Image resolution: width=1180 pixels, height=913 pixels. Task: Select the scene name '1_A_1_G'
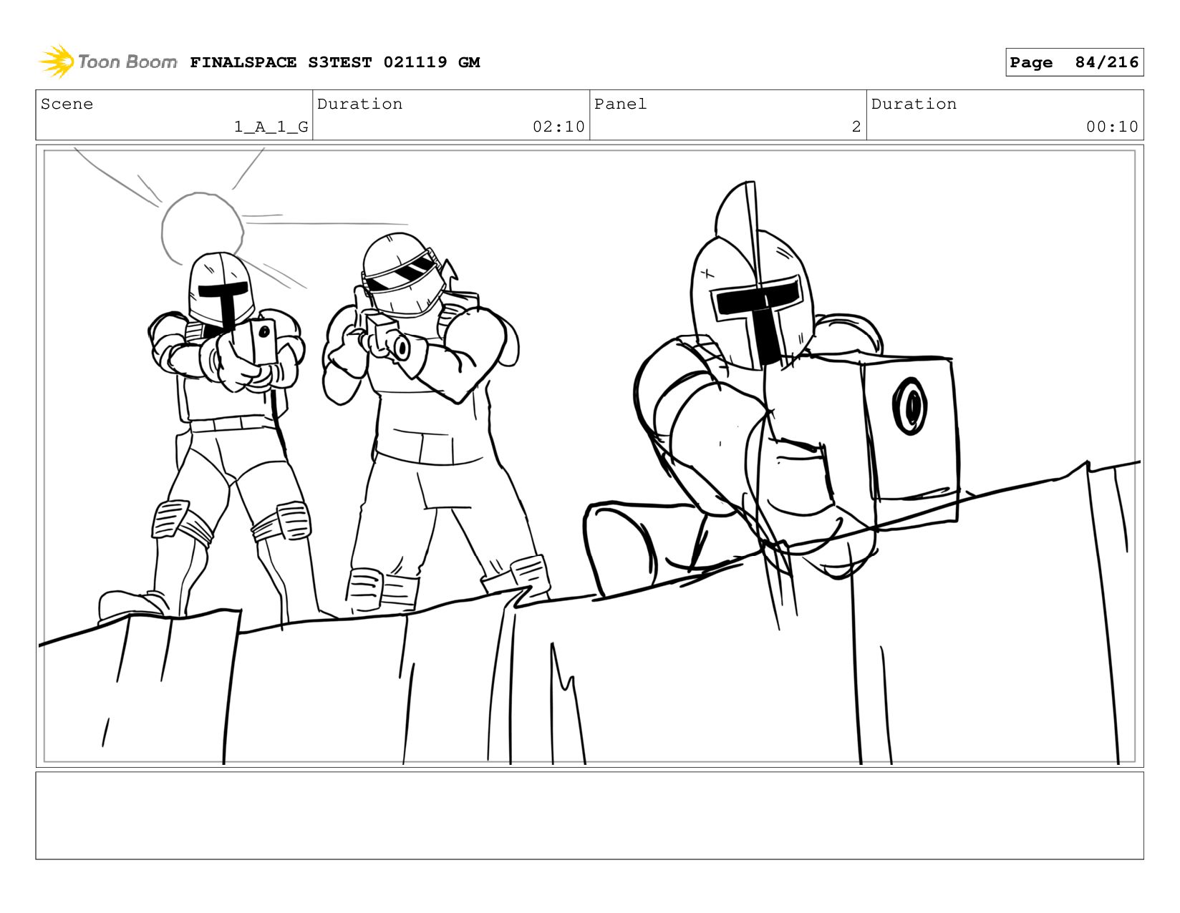(271, 127)
